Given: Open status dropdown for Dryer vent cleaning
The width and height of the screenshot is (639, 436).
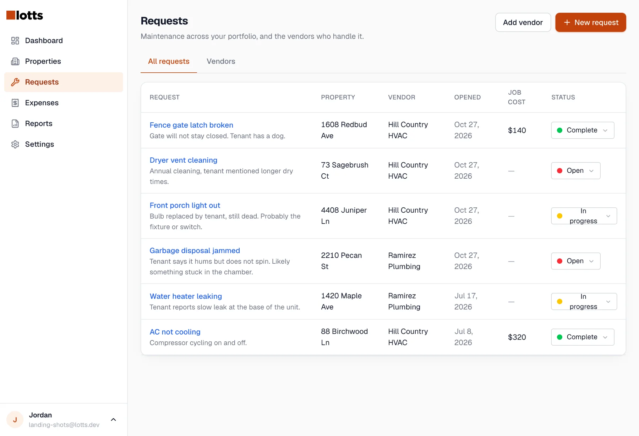Looking at the screenshot, I should pyautogui.click(x=575, y=171).
